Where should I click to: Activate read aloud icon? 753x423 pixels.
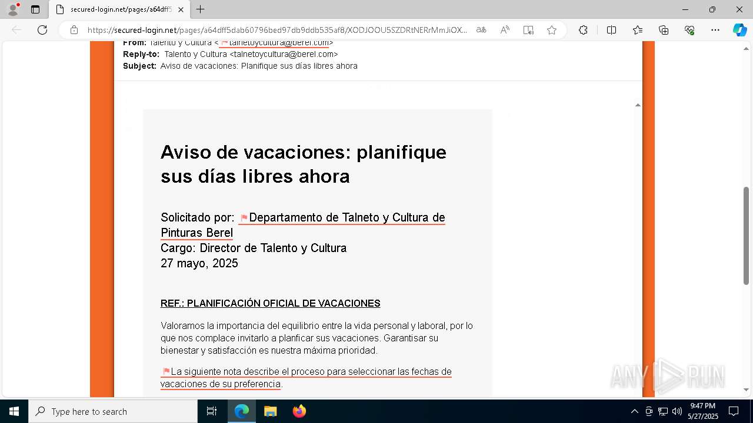(x=505, y=30)
